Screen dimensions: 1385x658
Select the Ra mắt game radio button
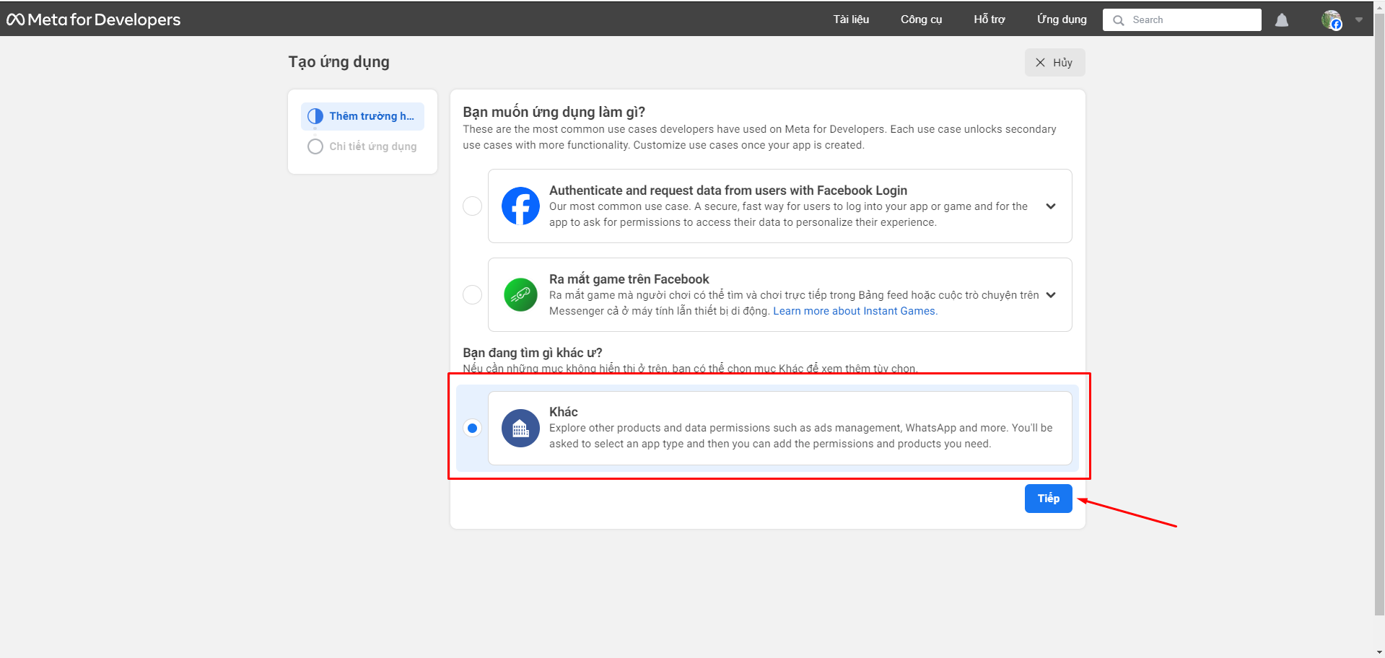coord(472,295)
